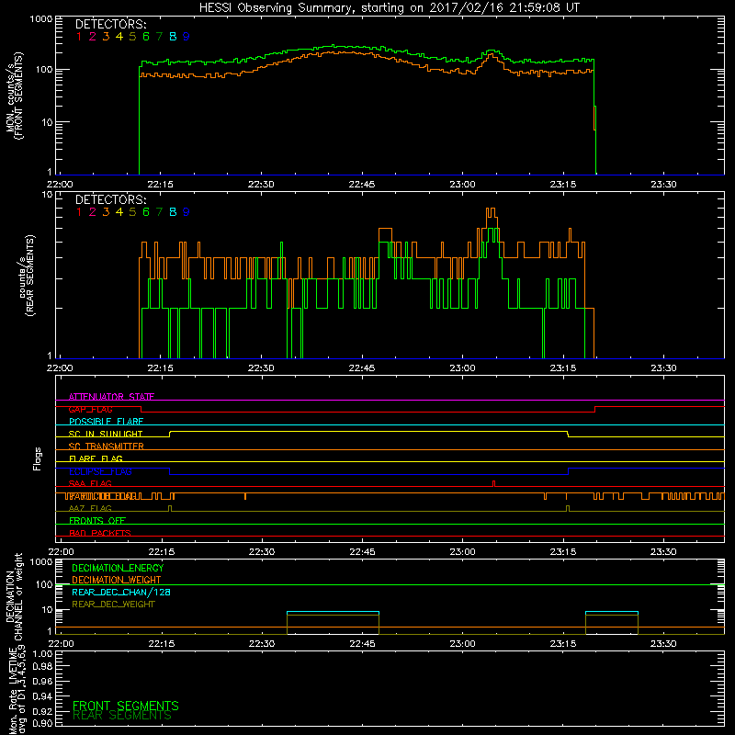Image resolution: width=735 pixels, height=735 pixels.
Task: Select blue detector 9 in front segments legend
Action: [x=187, y=37]
